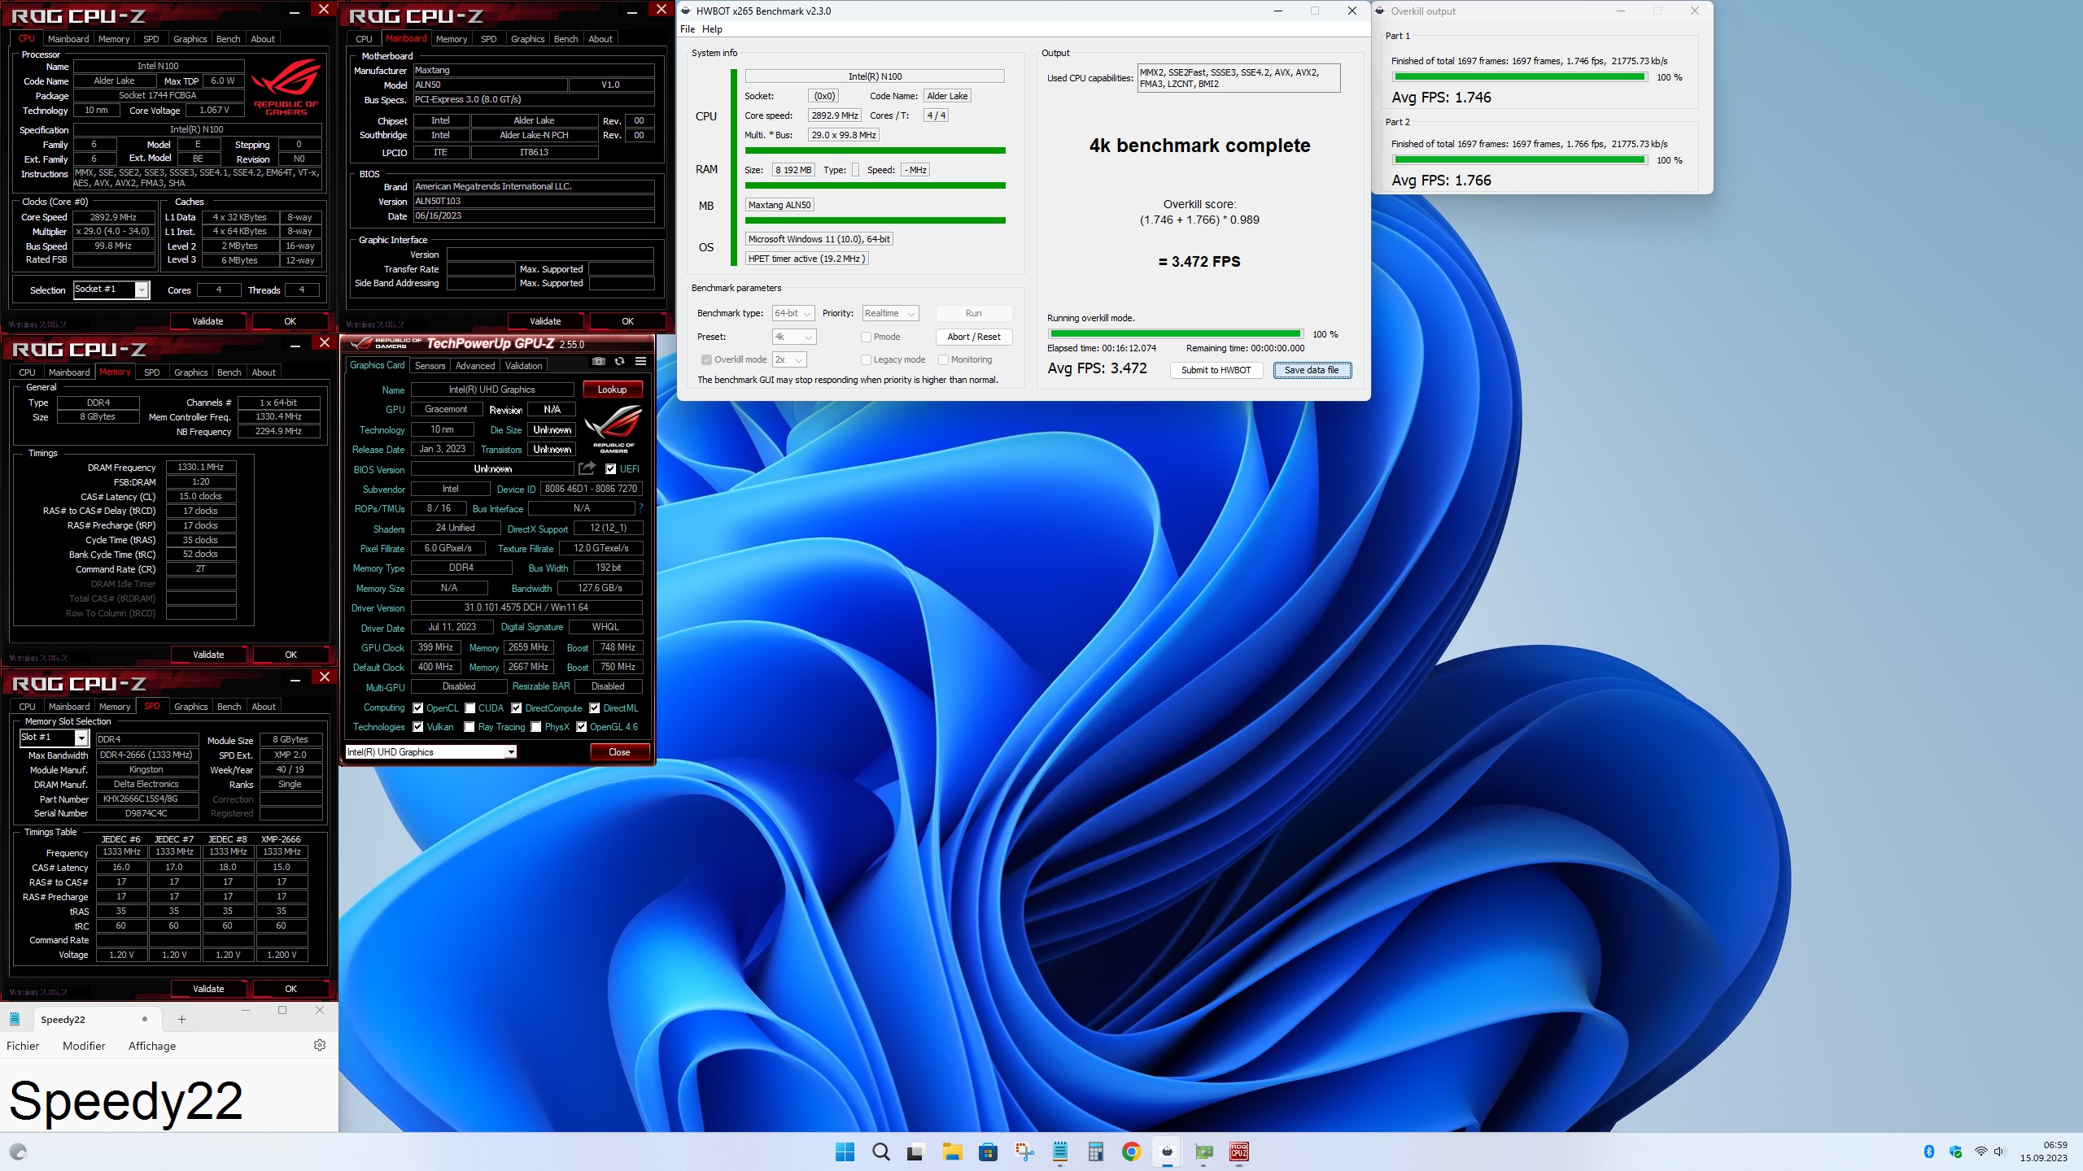Click the volume speaker tray icon
Image resolution: width=2083 pixels, height=1171 pixels.
click(x=2000, y=1151)
